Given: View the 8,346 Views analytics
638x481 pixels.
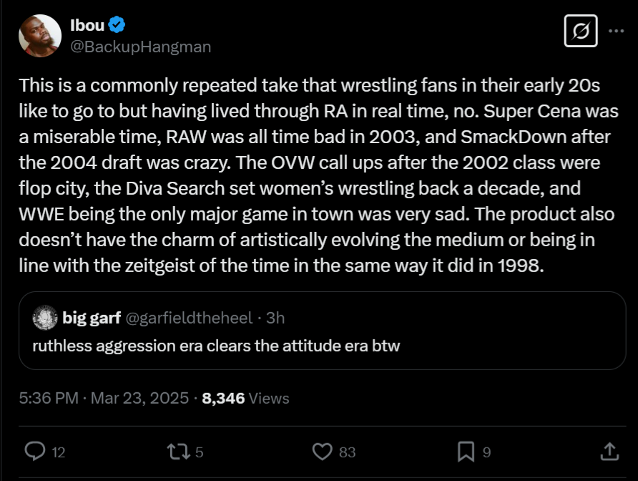Looking at the screenshot, I should coord(245,398).
